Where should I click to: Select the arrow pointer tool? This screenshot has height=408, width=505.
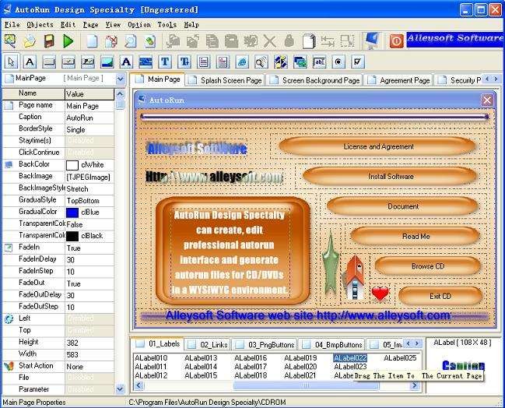(11, 62)
